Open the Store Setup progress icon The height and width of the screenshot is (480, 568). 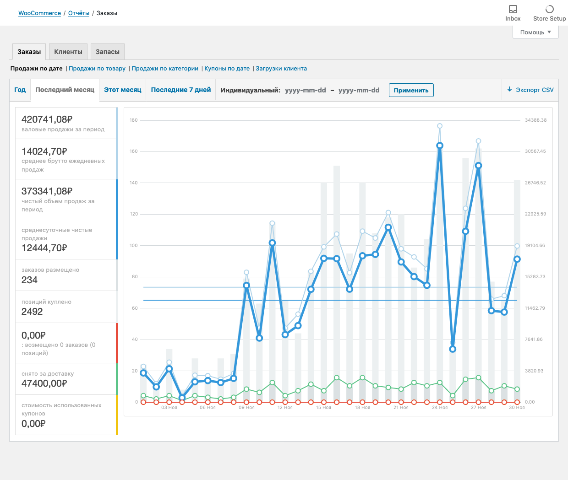tap(549, 9)
